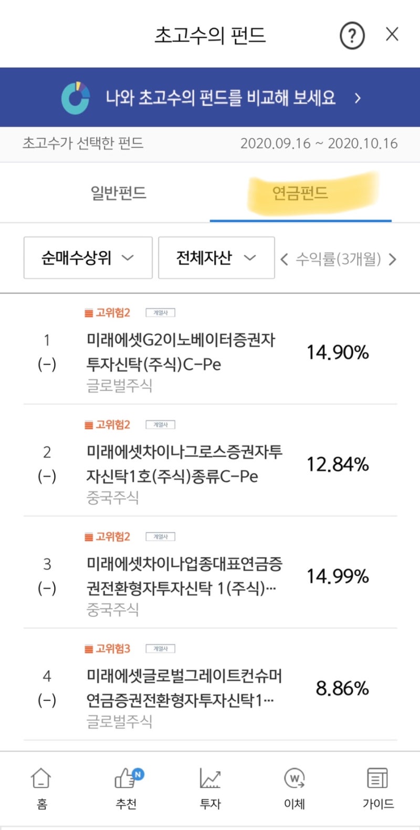The height and width of the screenshot is (830, 420).
Task: Show previous return period with left chevron
Action: pyautogui.click(x=285, y=259)
